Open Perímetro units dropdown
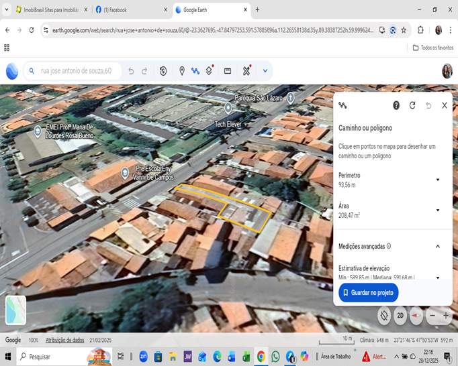The width and height of the screenshot is (458, 366). pyautogui.click(x=438, y=180)
